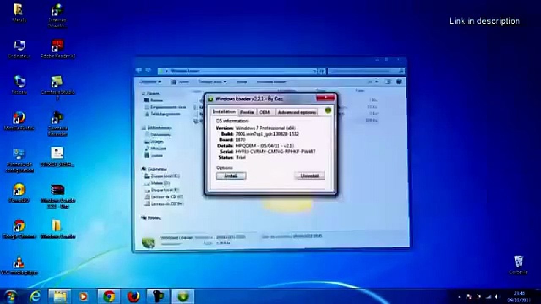541x304 pixels.
Task: Click the Install button in Windows Loader
Action: coord(231,176)
